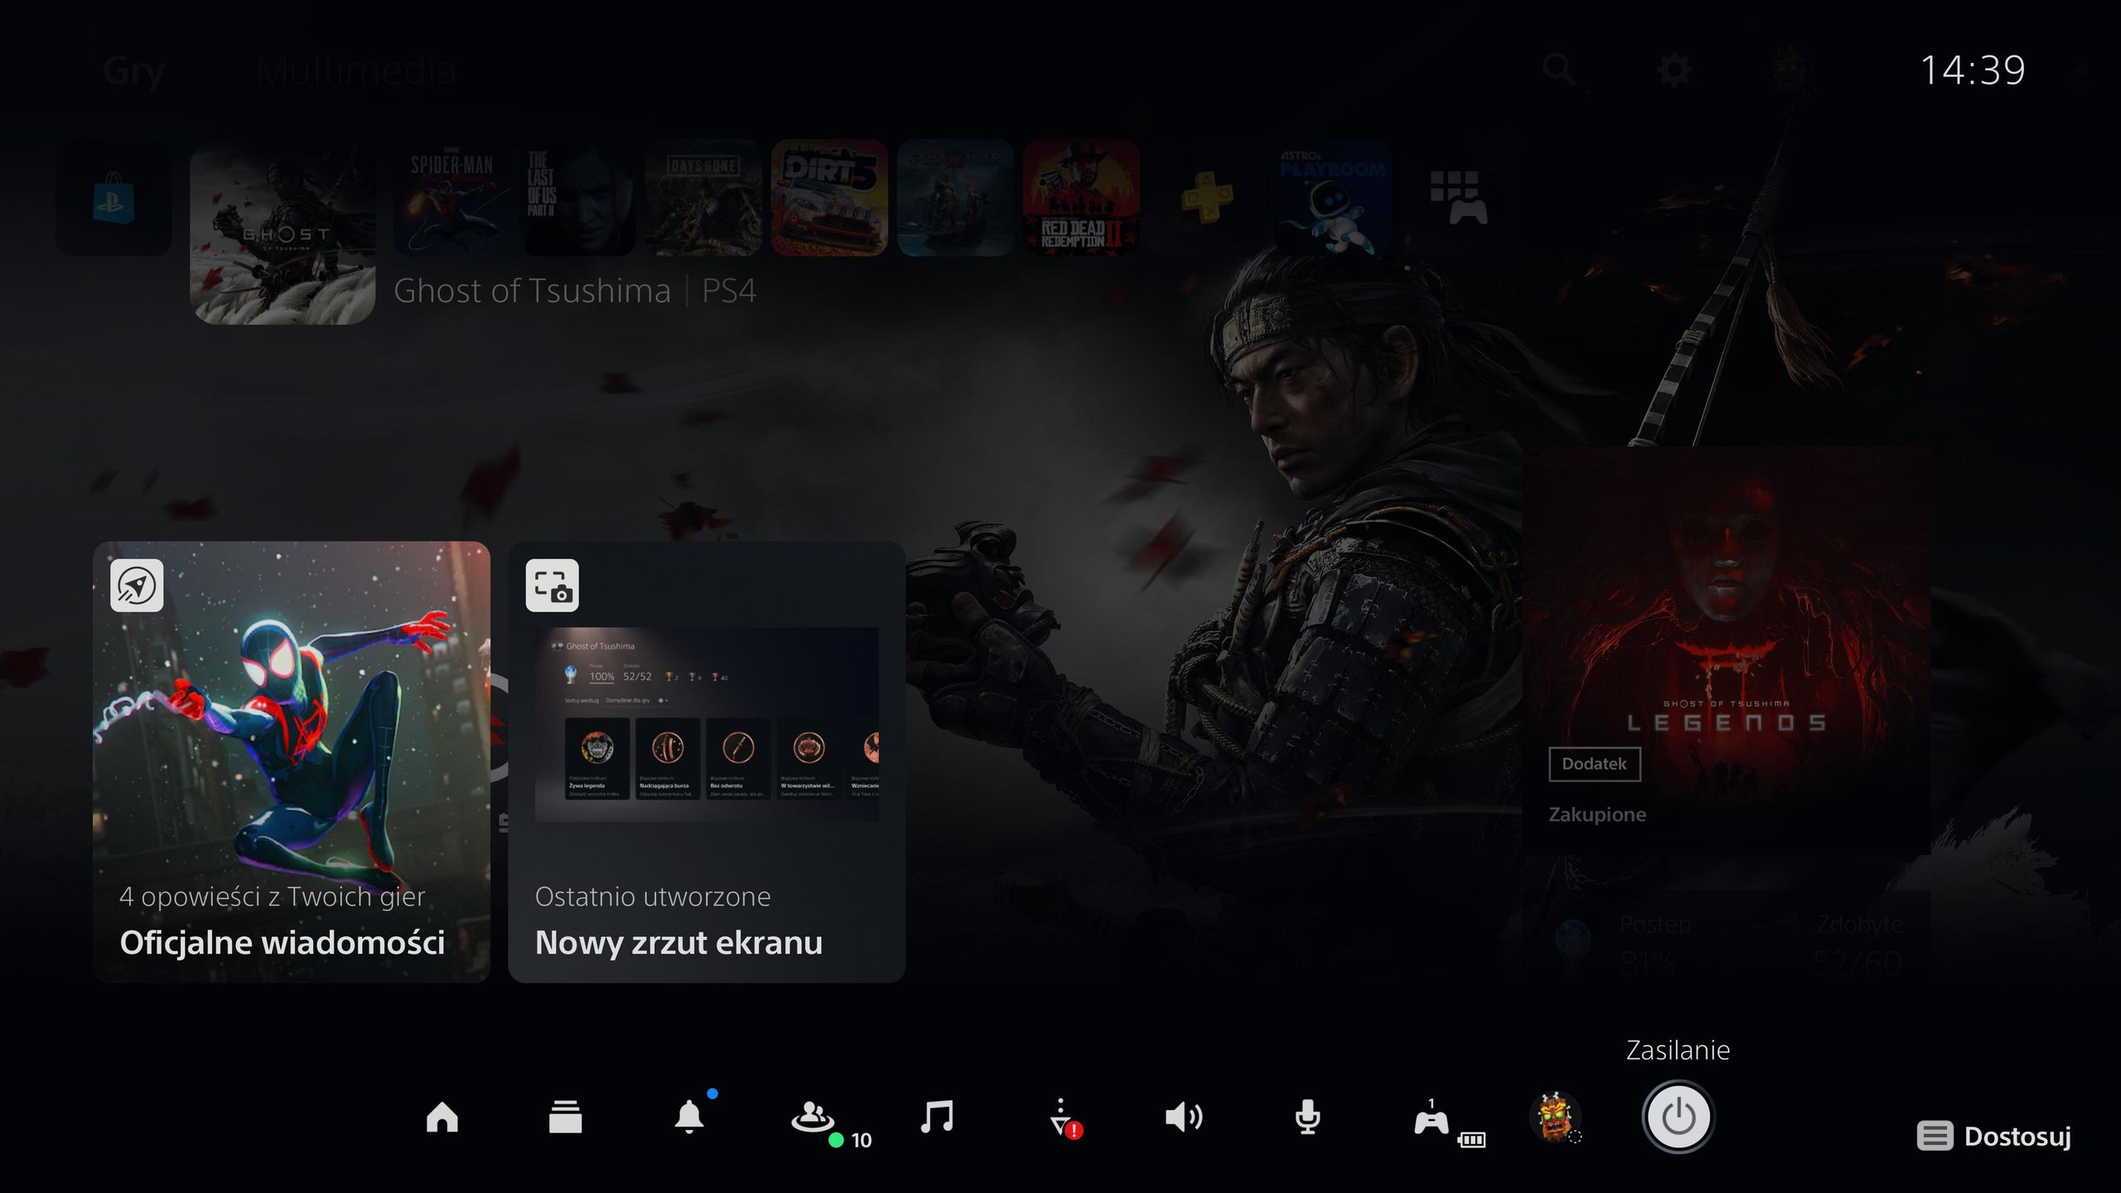Open the Music note icon

click(x=937, y=1117)
